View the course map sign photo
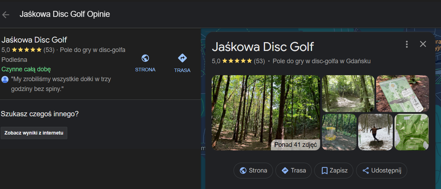Screen dimensions: 441x189 pyautogui.click(x=402, y=93)
